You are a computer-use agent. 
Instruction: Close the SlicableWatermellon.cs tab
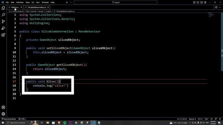point(48,7)
